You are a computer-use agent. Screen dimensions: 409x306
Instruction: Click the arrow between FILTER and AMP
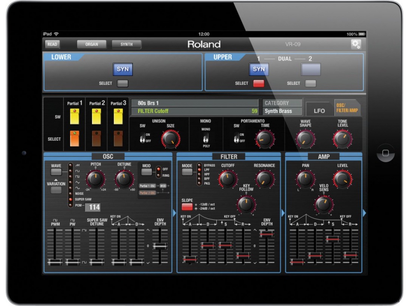283,213
